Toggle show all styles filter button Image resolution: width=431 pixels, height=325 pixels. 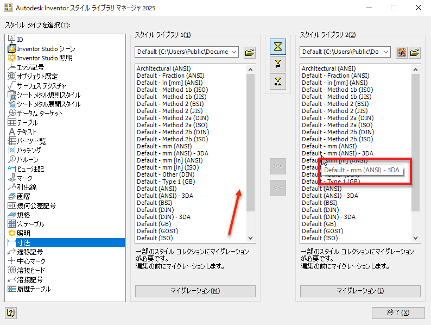point(278,47)
